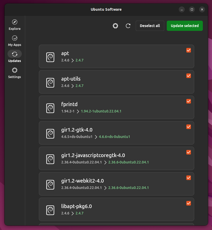This screenshot has width=212, height=230.
Task: Click the libapt-pkg6.0 package icon
Action: 50,210
